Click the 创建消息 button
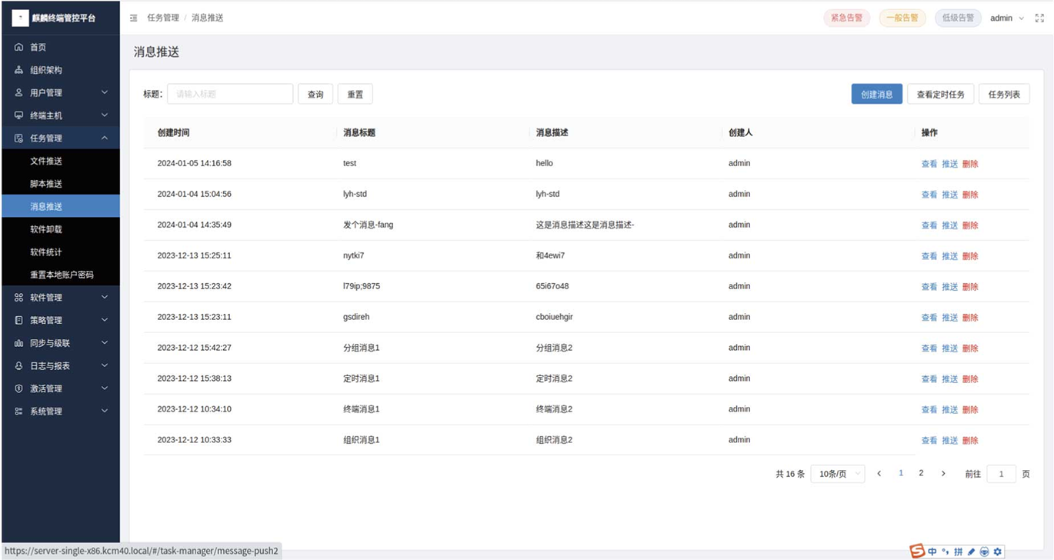 point(876,94)
